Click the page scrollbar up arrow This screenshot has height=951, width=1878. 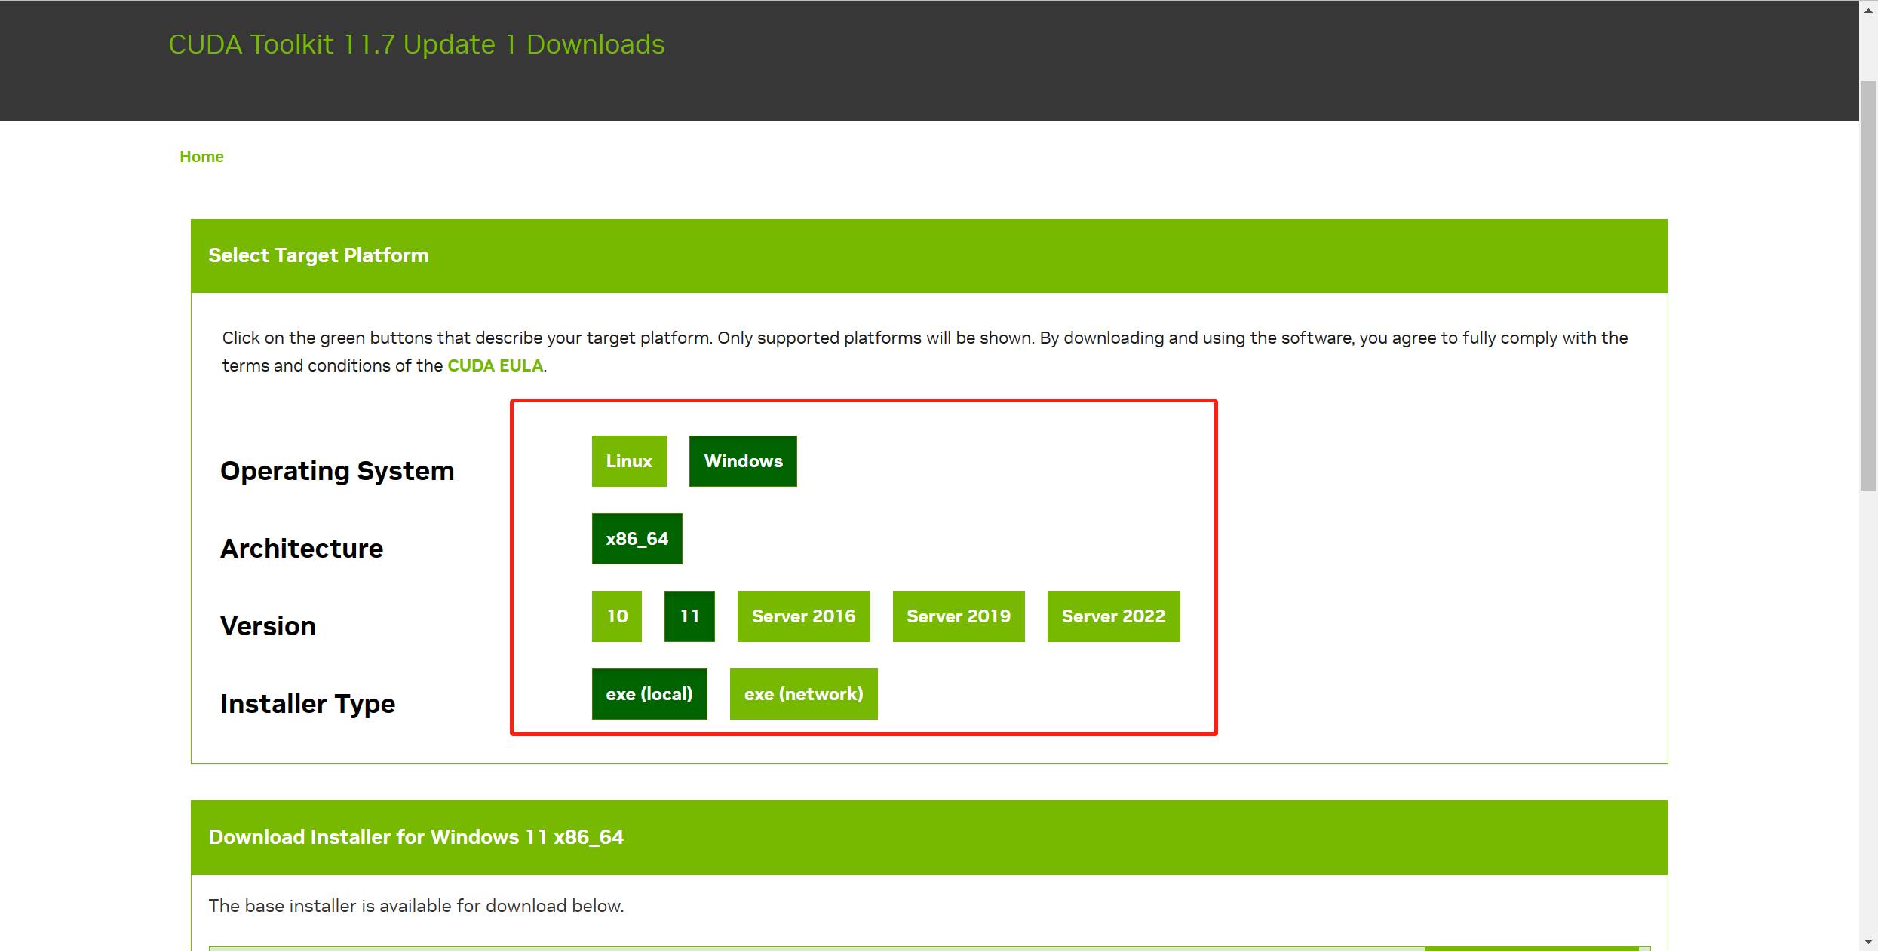1868,10
